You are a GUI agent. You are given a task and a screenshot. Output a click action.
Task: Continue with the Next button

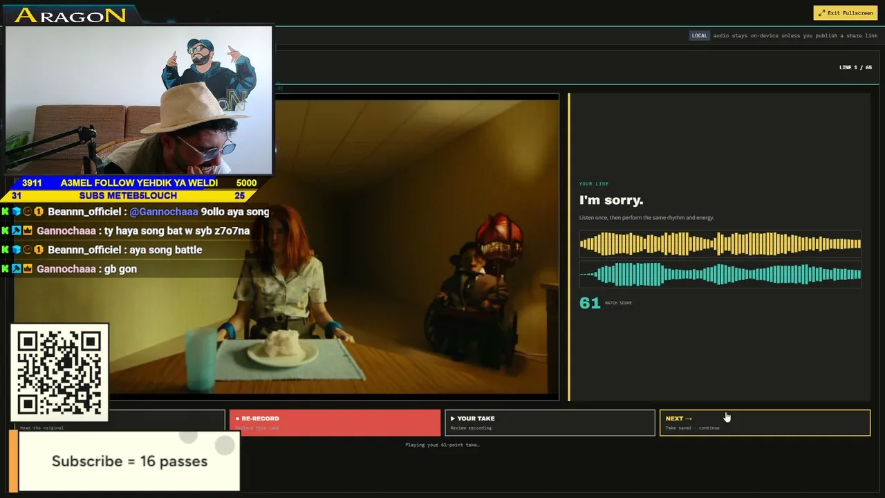coord(765,423)
